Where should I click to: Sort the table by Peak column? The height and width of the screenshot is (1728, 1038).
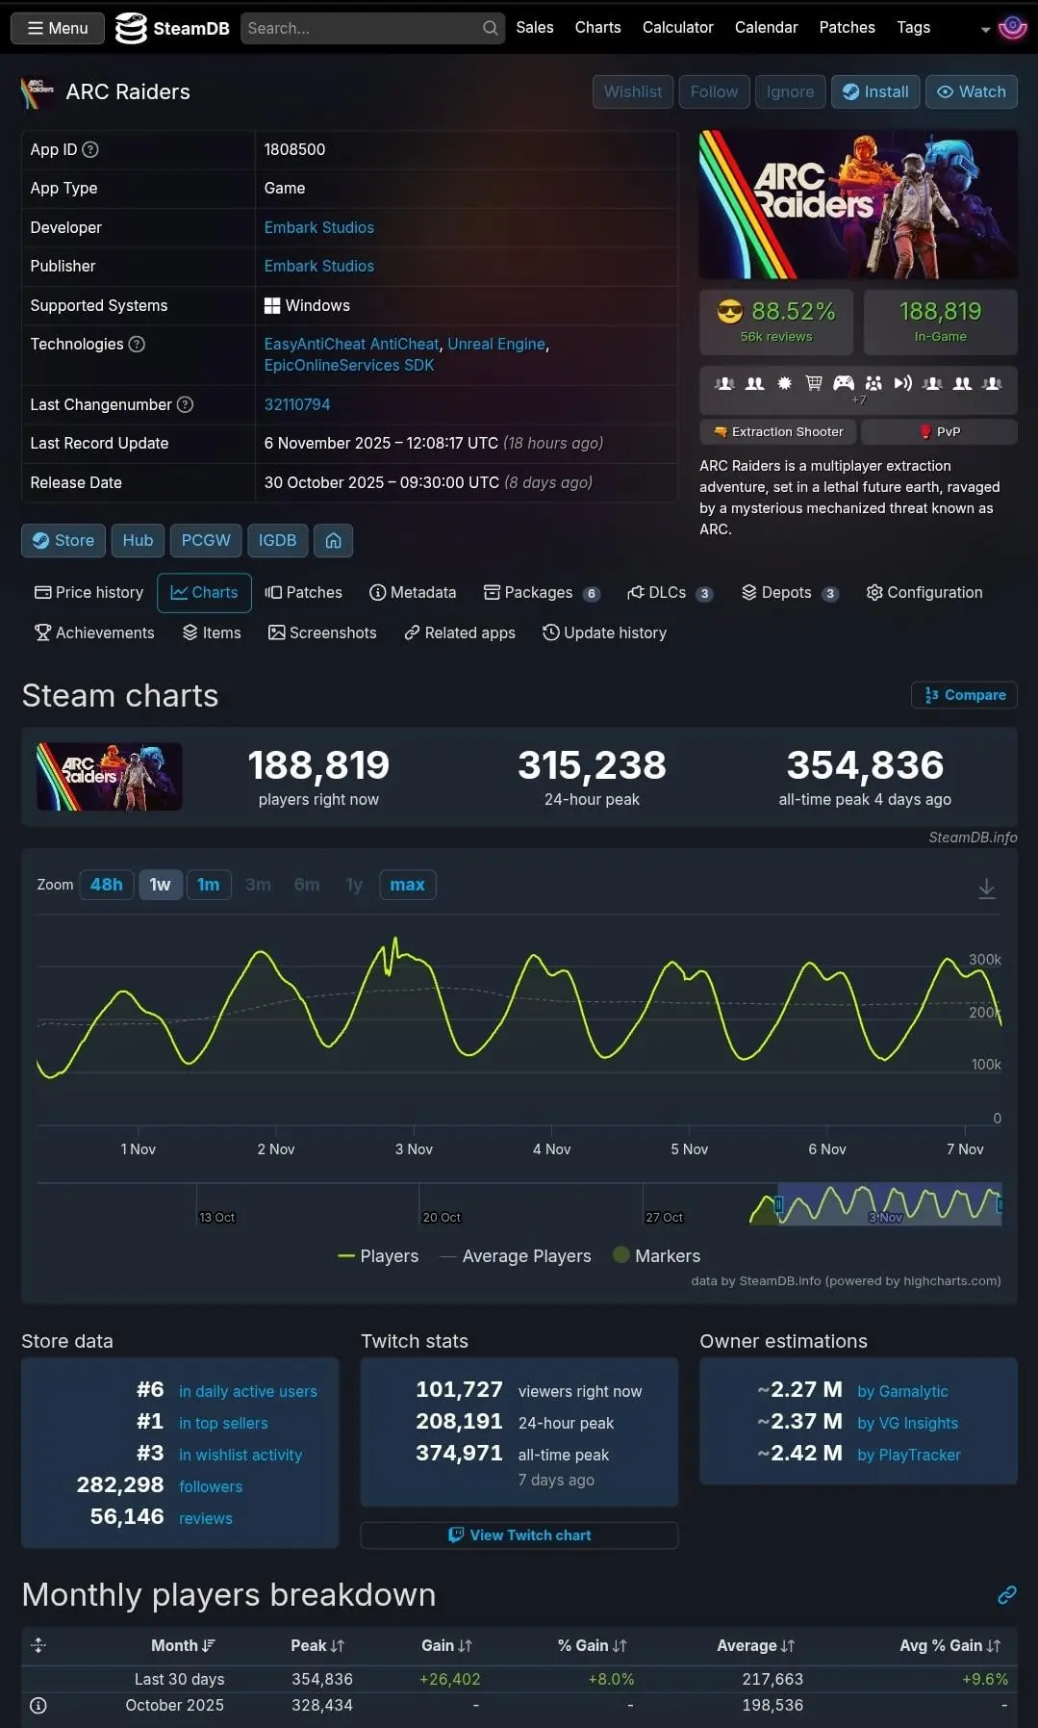click(x=316, y=1646)
